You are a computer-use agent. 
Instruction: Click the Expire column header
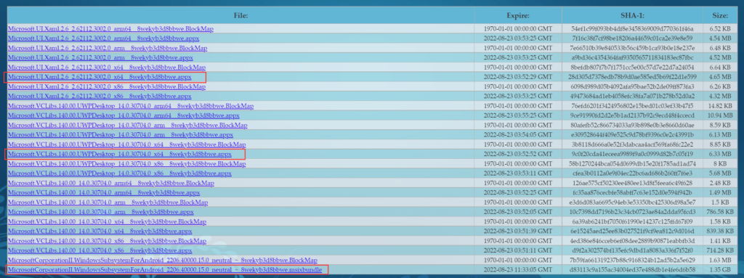click(x=518, y=15)
